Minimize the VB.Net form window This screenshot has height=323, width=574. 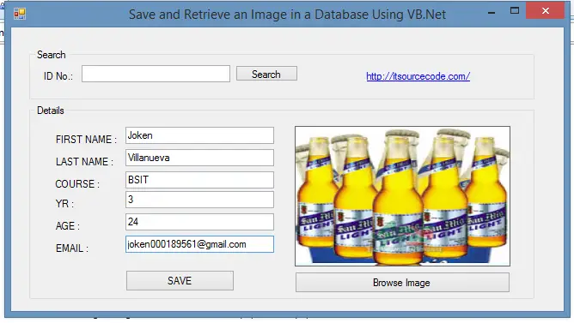pos(492,12)
